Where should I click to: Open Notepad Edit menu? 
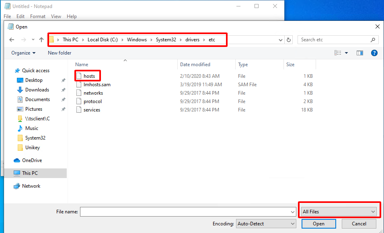pos(21,16)
